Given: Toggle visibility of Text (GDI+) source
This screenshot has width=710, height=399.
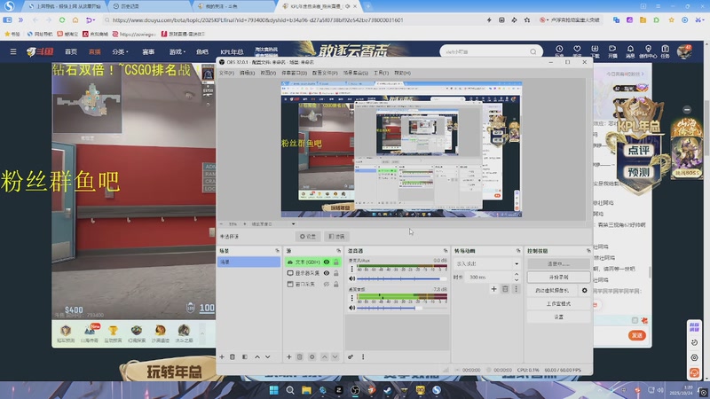Looking at the screenshot, I should click(327, 262).
